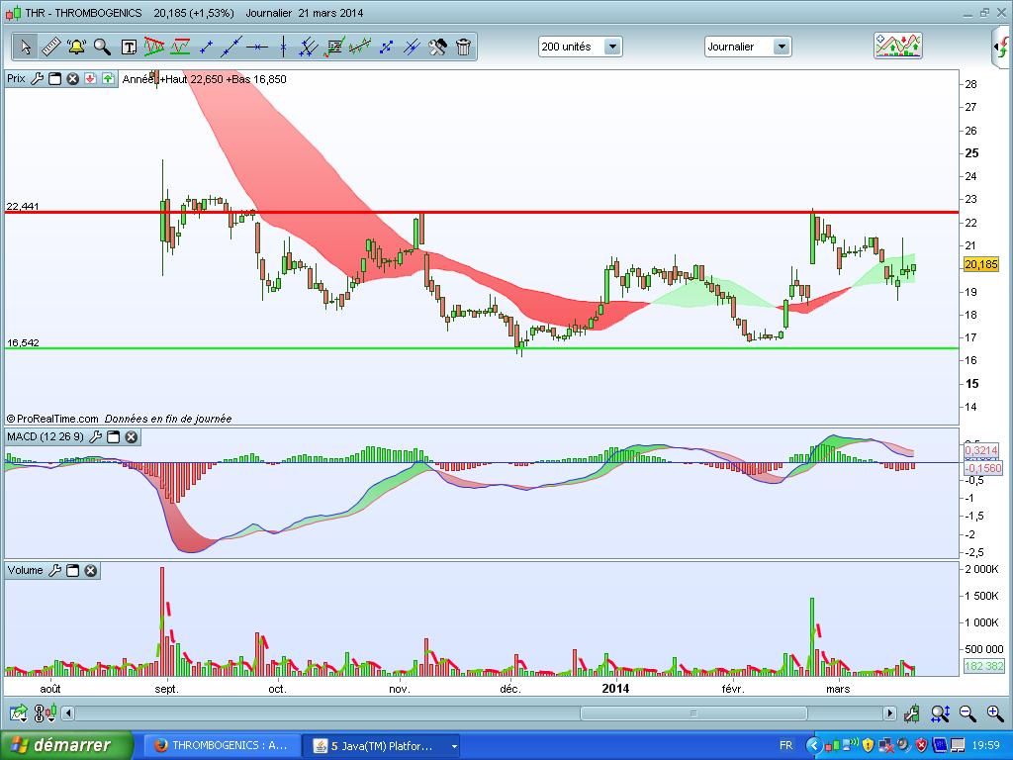This screenshot has height=760, width=1013.
Task: Open the candlestick chart style icon
Action: 45,713
